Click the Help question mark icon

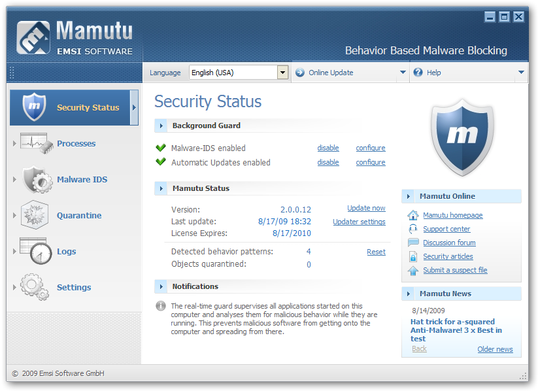418,73
